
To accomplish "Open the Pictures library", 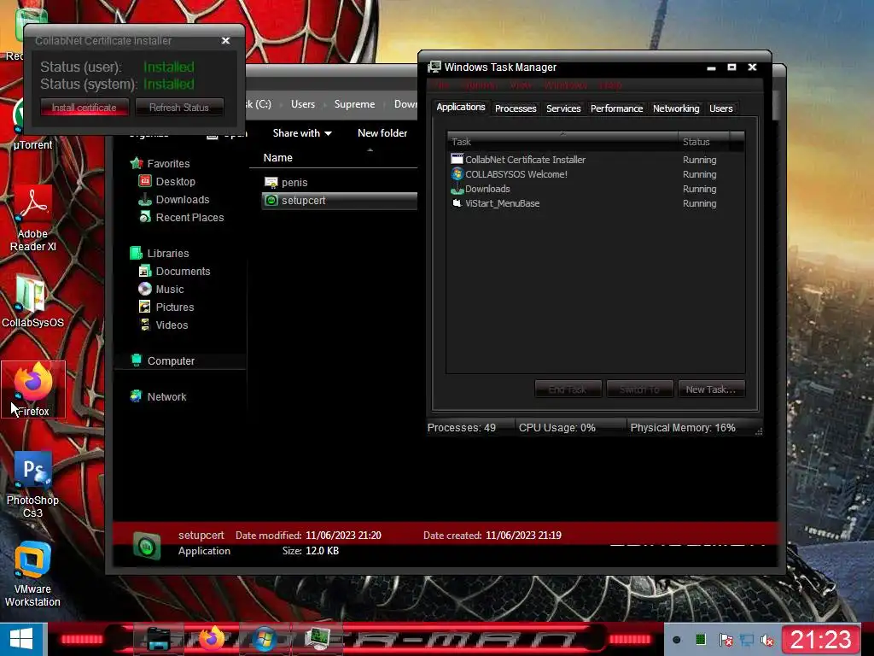I will 166,307.
